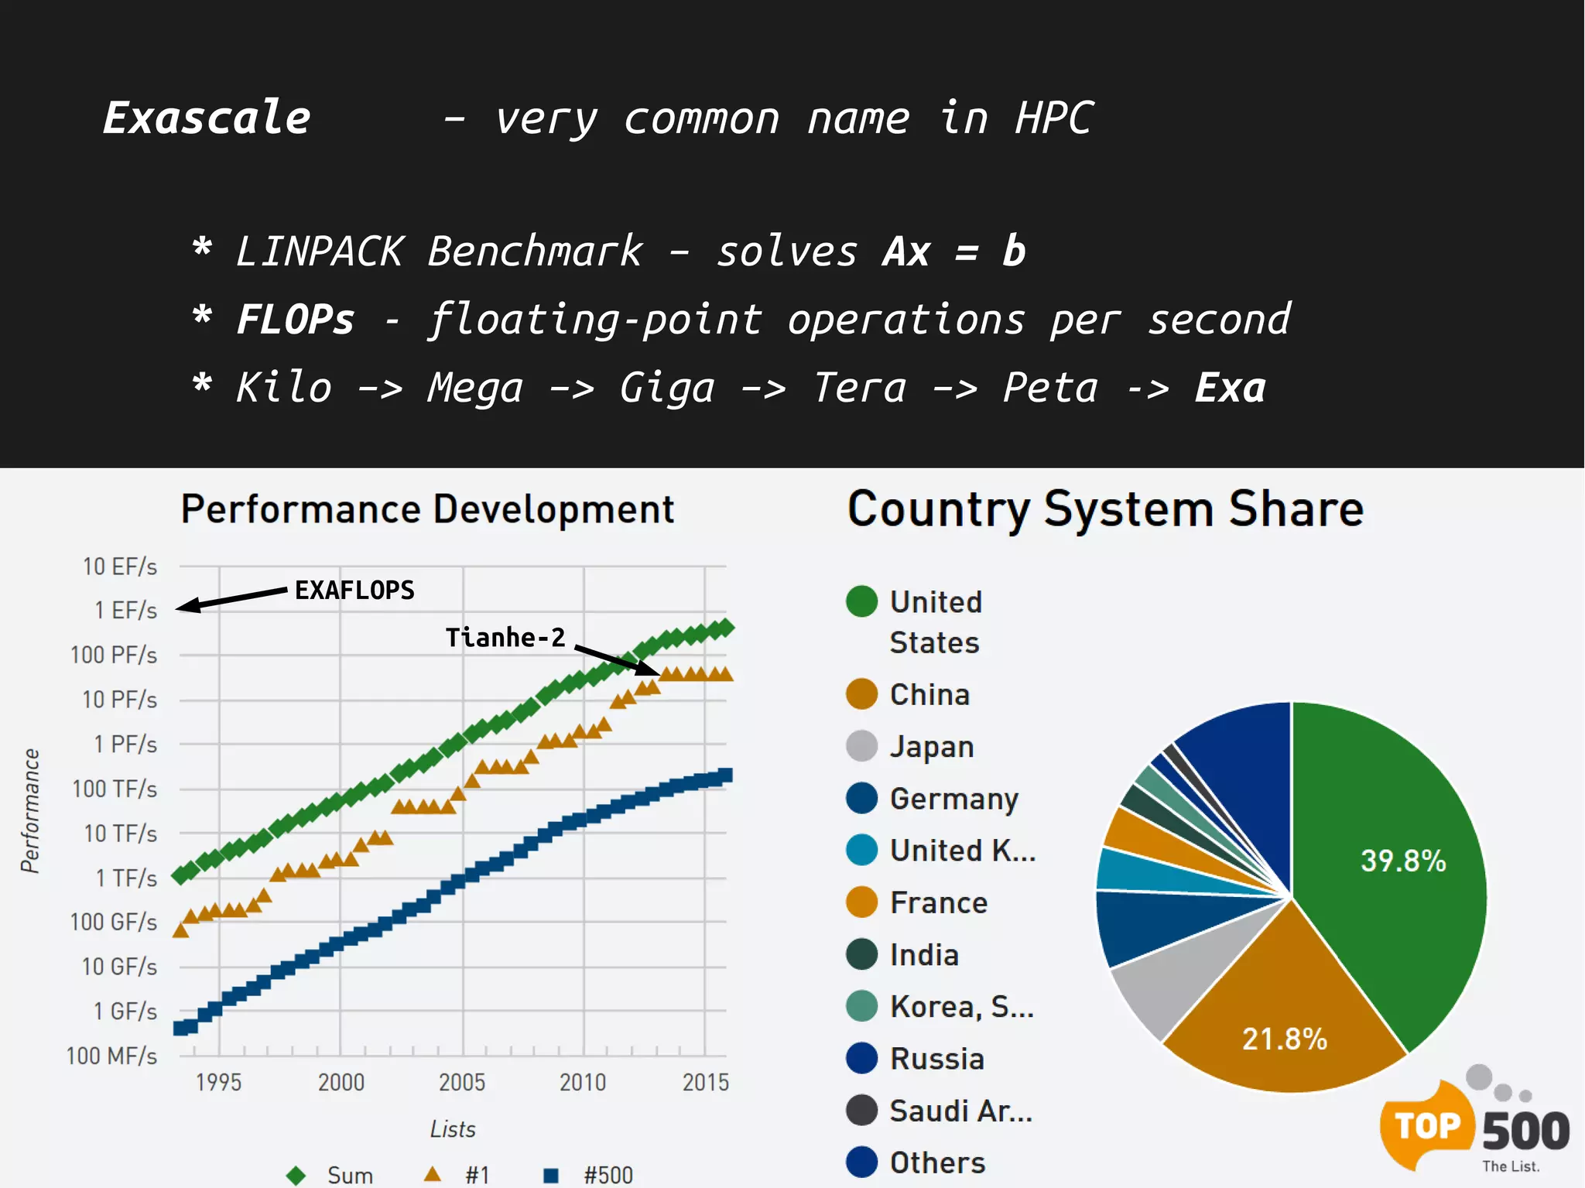
Task: Select the Saudi Ar... legend dot
Action: (x=861, y=1110)
